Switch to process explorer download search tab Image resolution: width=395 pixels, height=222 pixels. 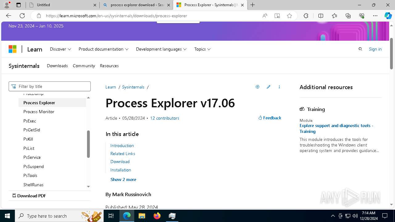[x=136, y=5]
